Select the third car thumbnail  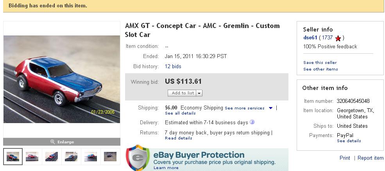click(52, 156)
